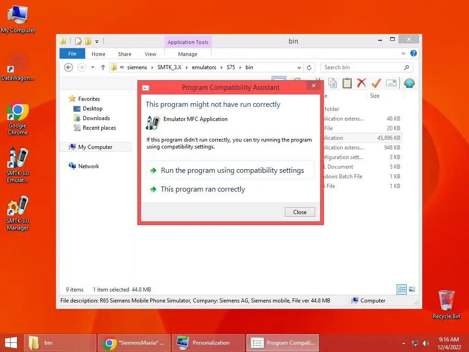Expand the arrow after emulators in breadcrumb
Viewport: 469px width, 352px height.
(221, 67)
